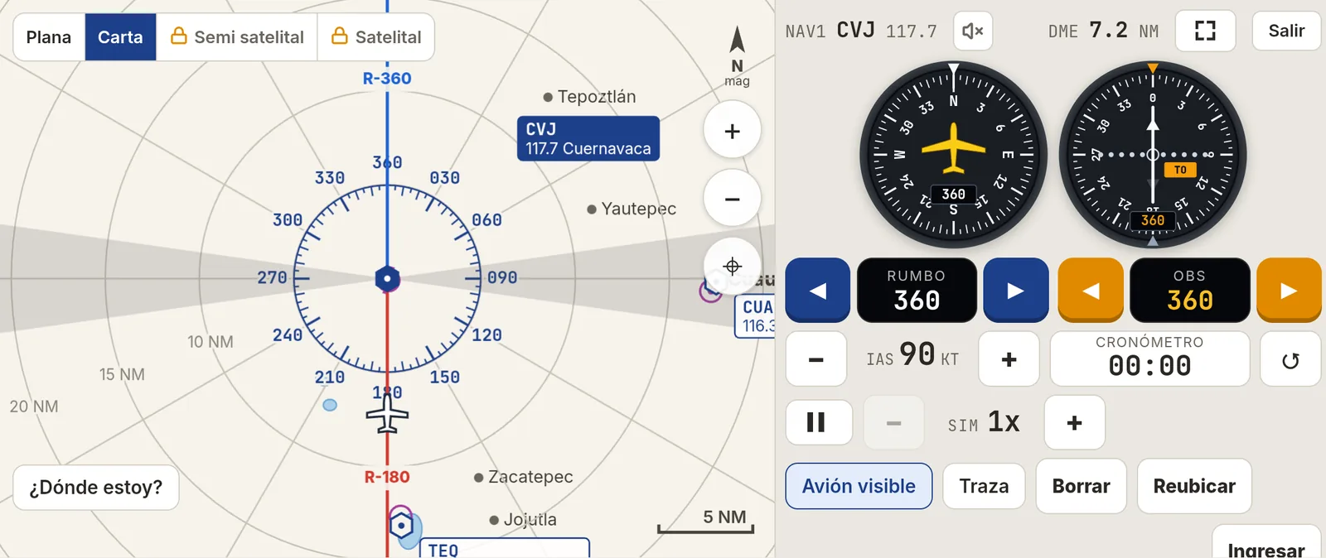Exit the simulator with Salir
Image resolution: width=1326 pixels, height=558 pixels.
pyautogui.click(x=1286, y=31)
